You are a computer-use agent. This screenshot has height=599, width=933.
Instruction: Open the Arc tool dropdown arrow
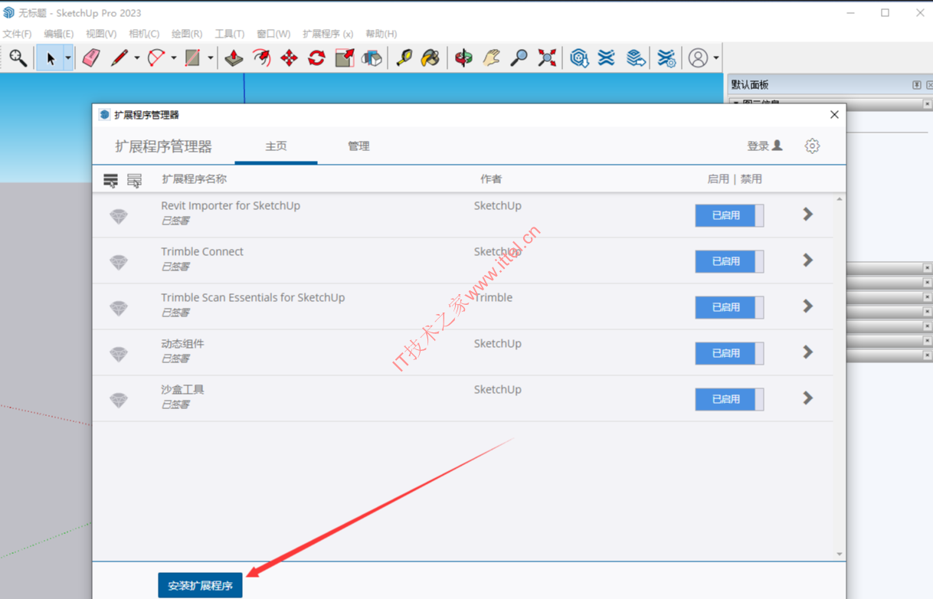[174, 58]
